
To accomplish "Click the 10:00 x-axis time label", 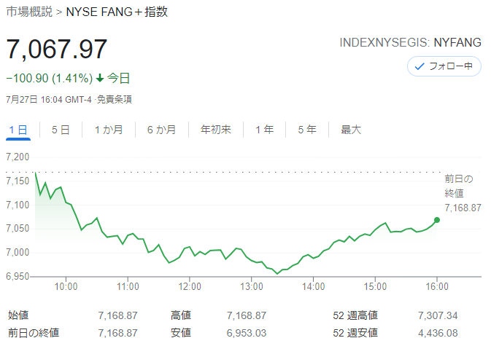I will click(x=66, y=286).
